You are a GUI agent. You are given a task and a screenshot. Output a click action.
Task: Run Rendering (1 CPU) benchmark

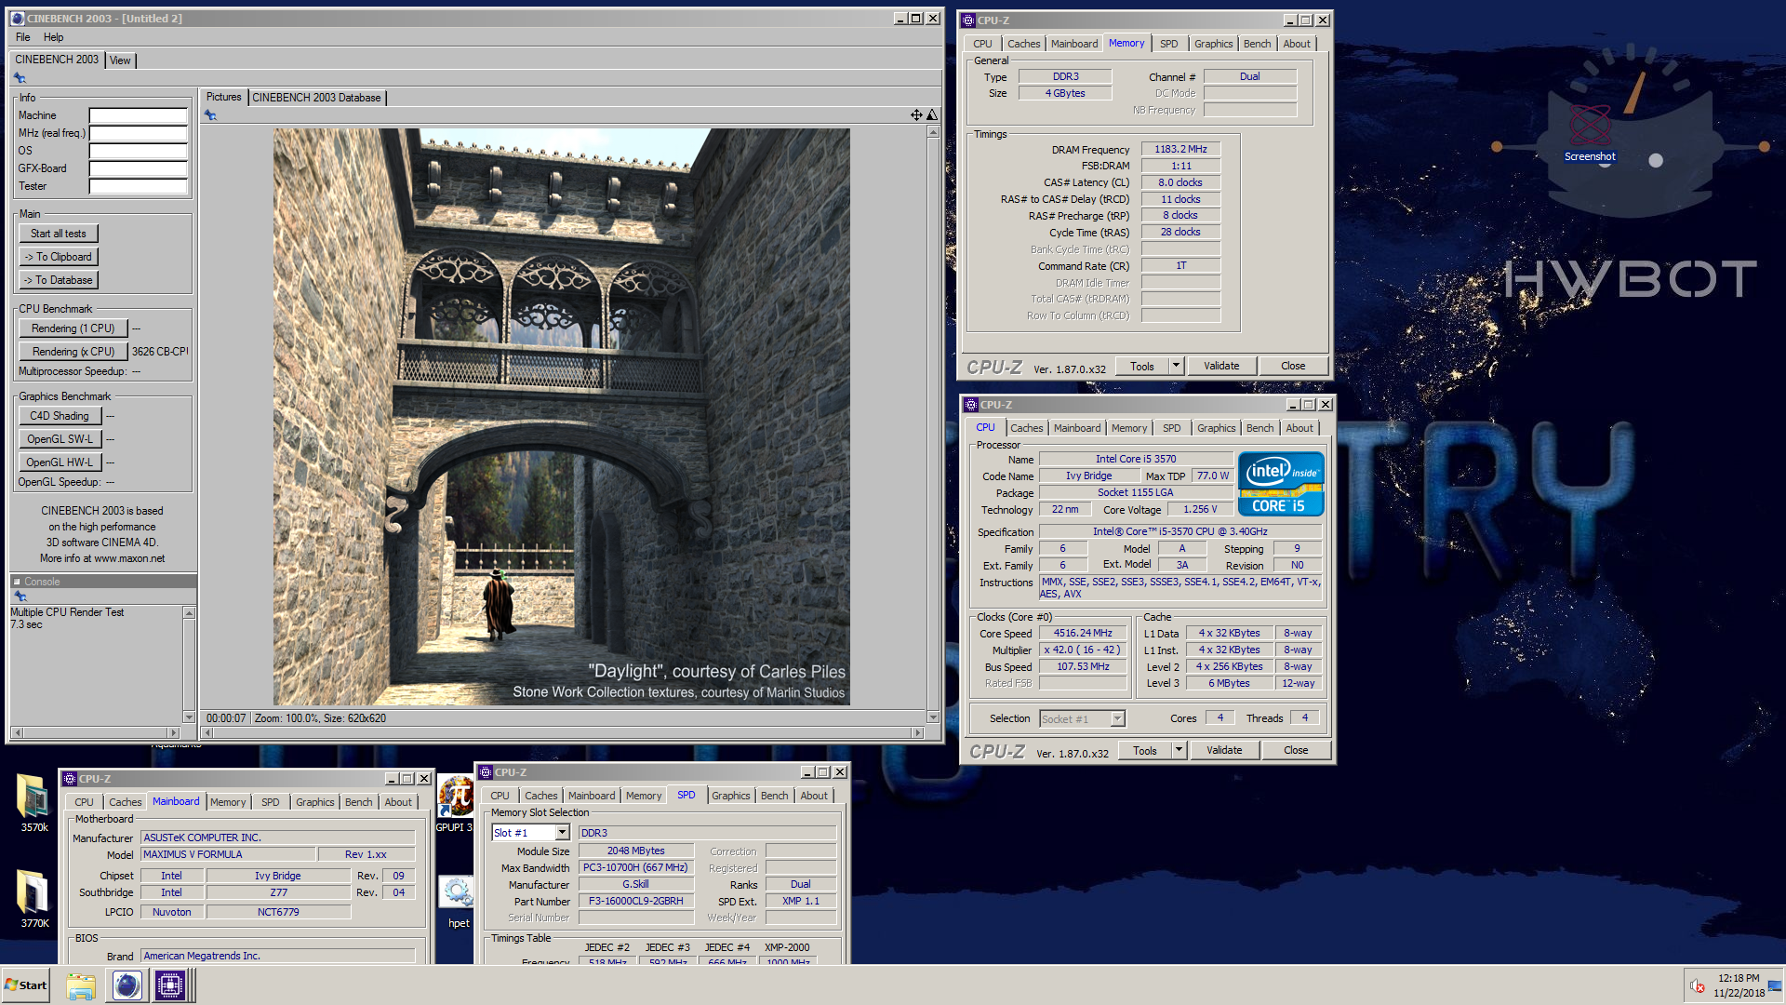click(73, 328)
